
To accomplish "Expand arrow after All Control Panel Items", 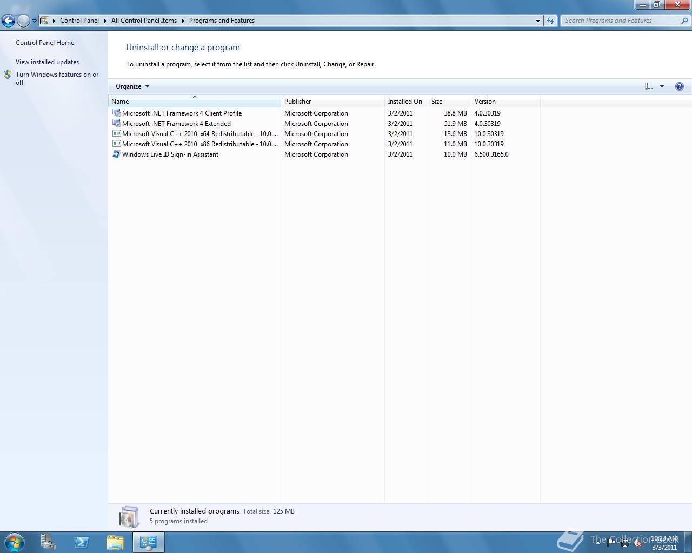I will 183,21.
